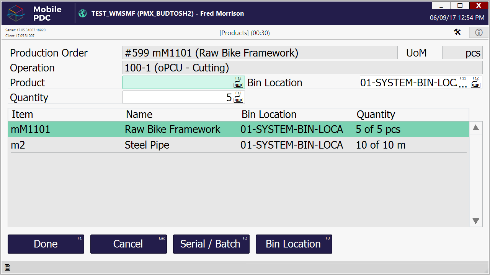The width and height of the screenshot is (490, 275).
Task: Click the Mobile PDC cube logo
Action: 16,13
